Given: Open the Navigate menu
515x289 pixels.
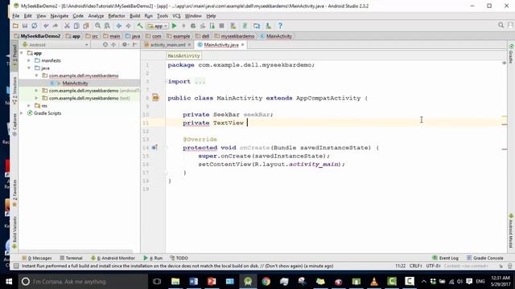Looking at the screenshot, I should (x=59, y=16).
